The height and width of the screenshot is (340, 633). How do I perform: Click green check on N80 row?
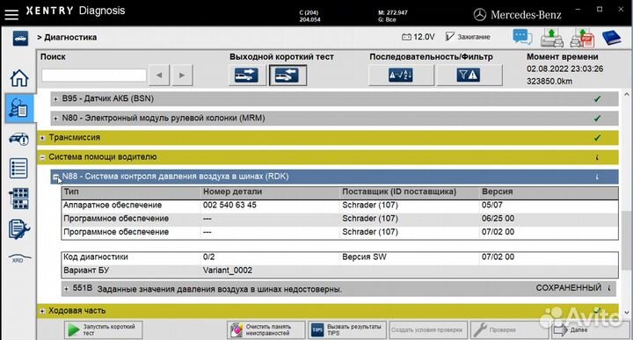pyautogui.click(x=598, y=119)
